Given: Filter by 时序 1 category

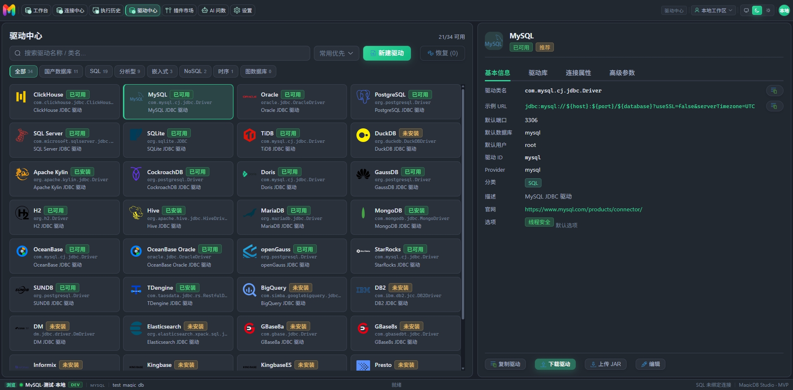Looking at the screenshot, I should 226,71.
